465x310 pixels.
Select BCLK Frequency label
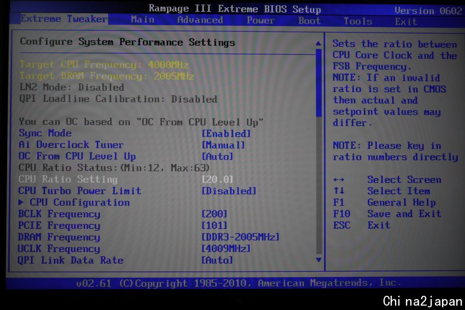[59, 214]
